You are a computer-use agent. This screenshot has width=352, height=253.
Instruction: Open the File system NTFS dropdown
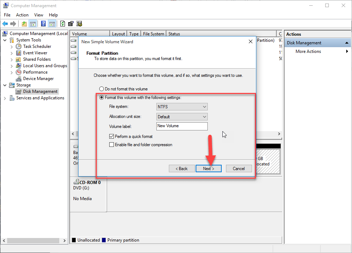coord(182,107)
